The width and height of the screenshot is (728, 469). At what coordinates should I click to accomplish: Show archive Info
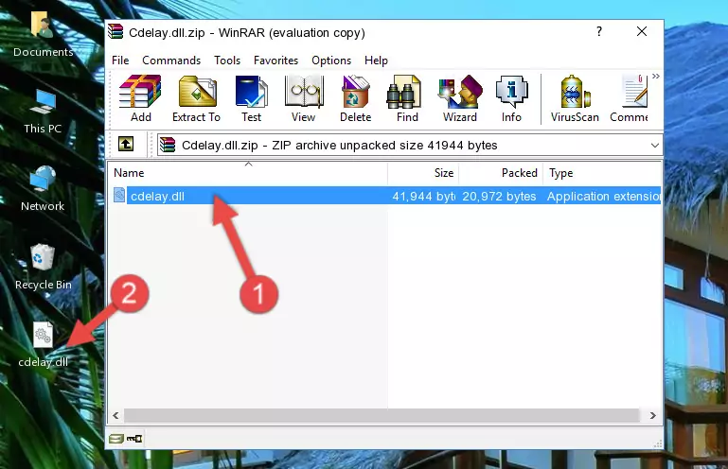(x=511, y=98)
